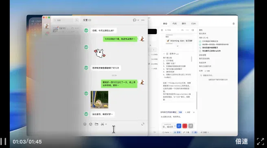Click the gray send arrow button
Viewport: 267px width, 148px height.
pyautogui.click(x=191, y=126)
